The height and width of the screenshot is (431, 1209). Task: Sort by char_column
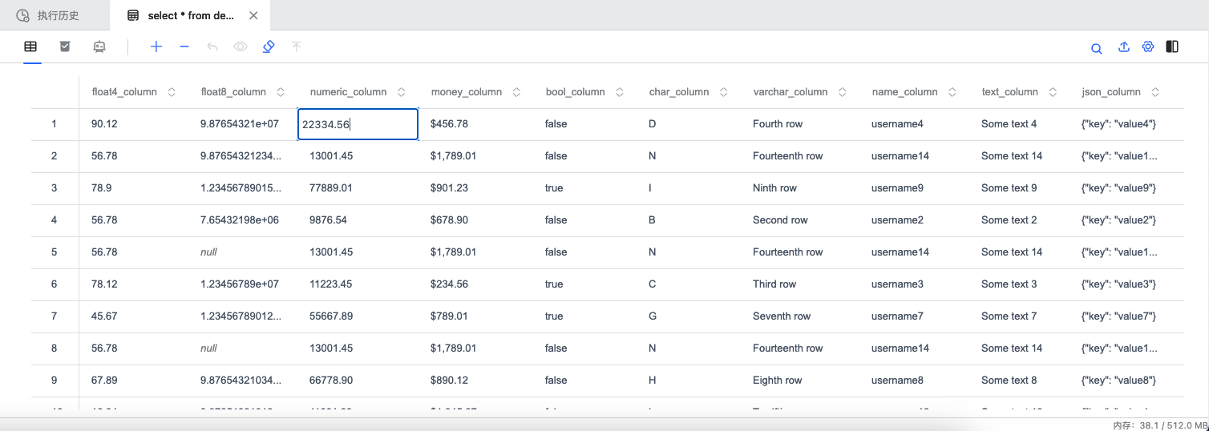pos(724,92)
